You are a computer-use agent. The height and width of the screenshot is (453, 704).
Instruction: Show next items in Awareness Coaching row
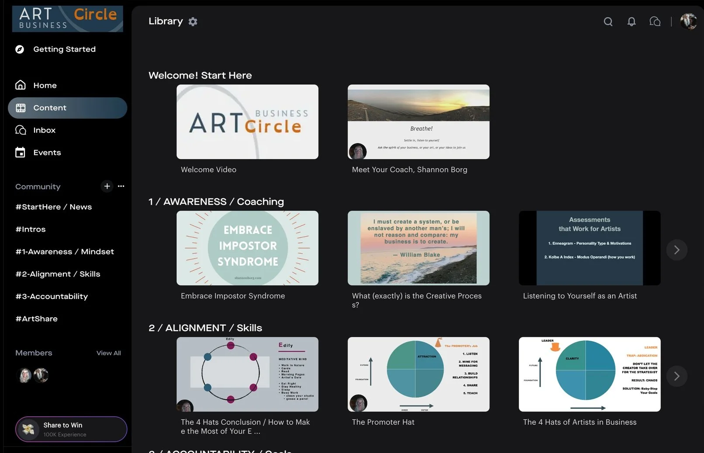[x=676, y=250]
